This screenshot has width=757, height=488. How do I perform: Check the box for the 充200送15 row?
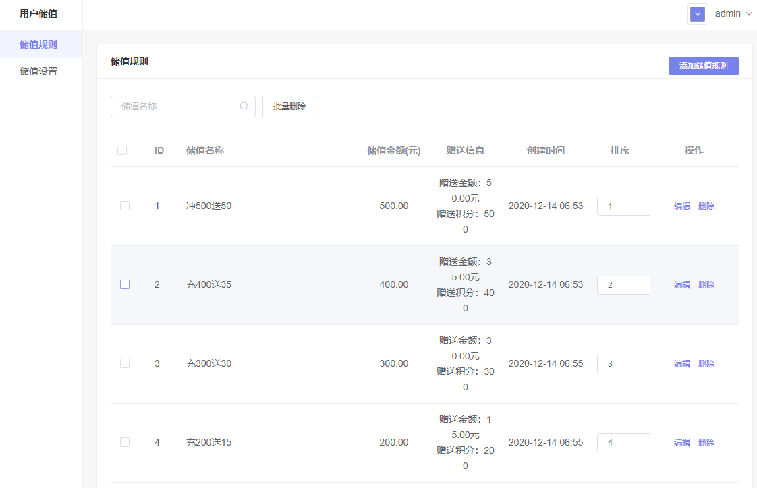[x=125, y=442]
